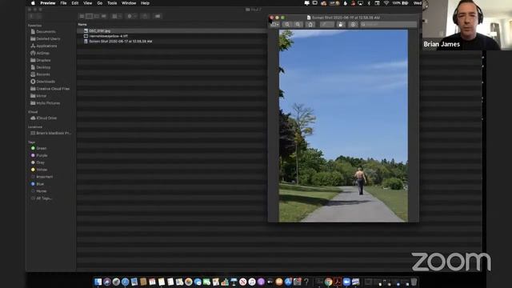The height and width of the screenshot is (288, 512).
Task: Open the Go menu
Action: coord(99,3)
